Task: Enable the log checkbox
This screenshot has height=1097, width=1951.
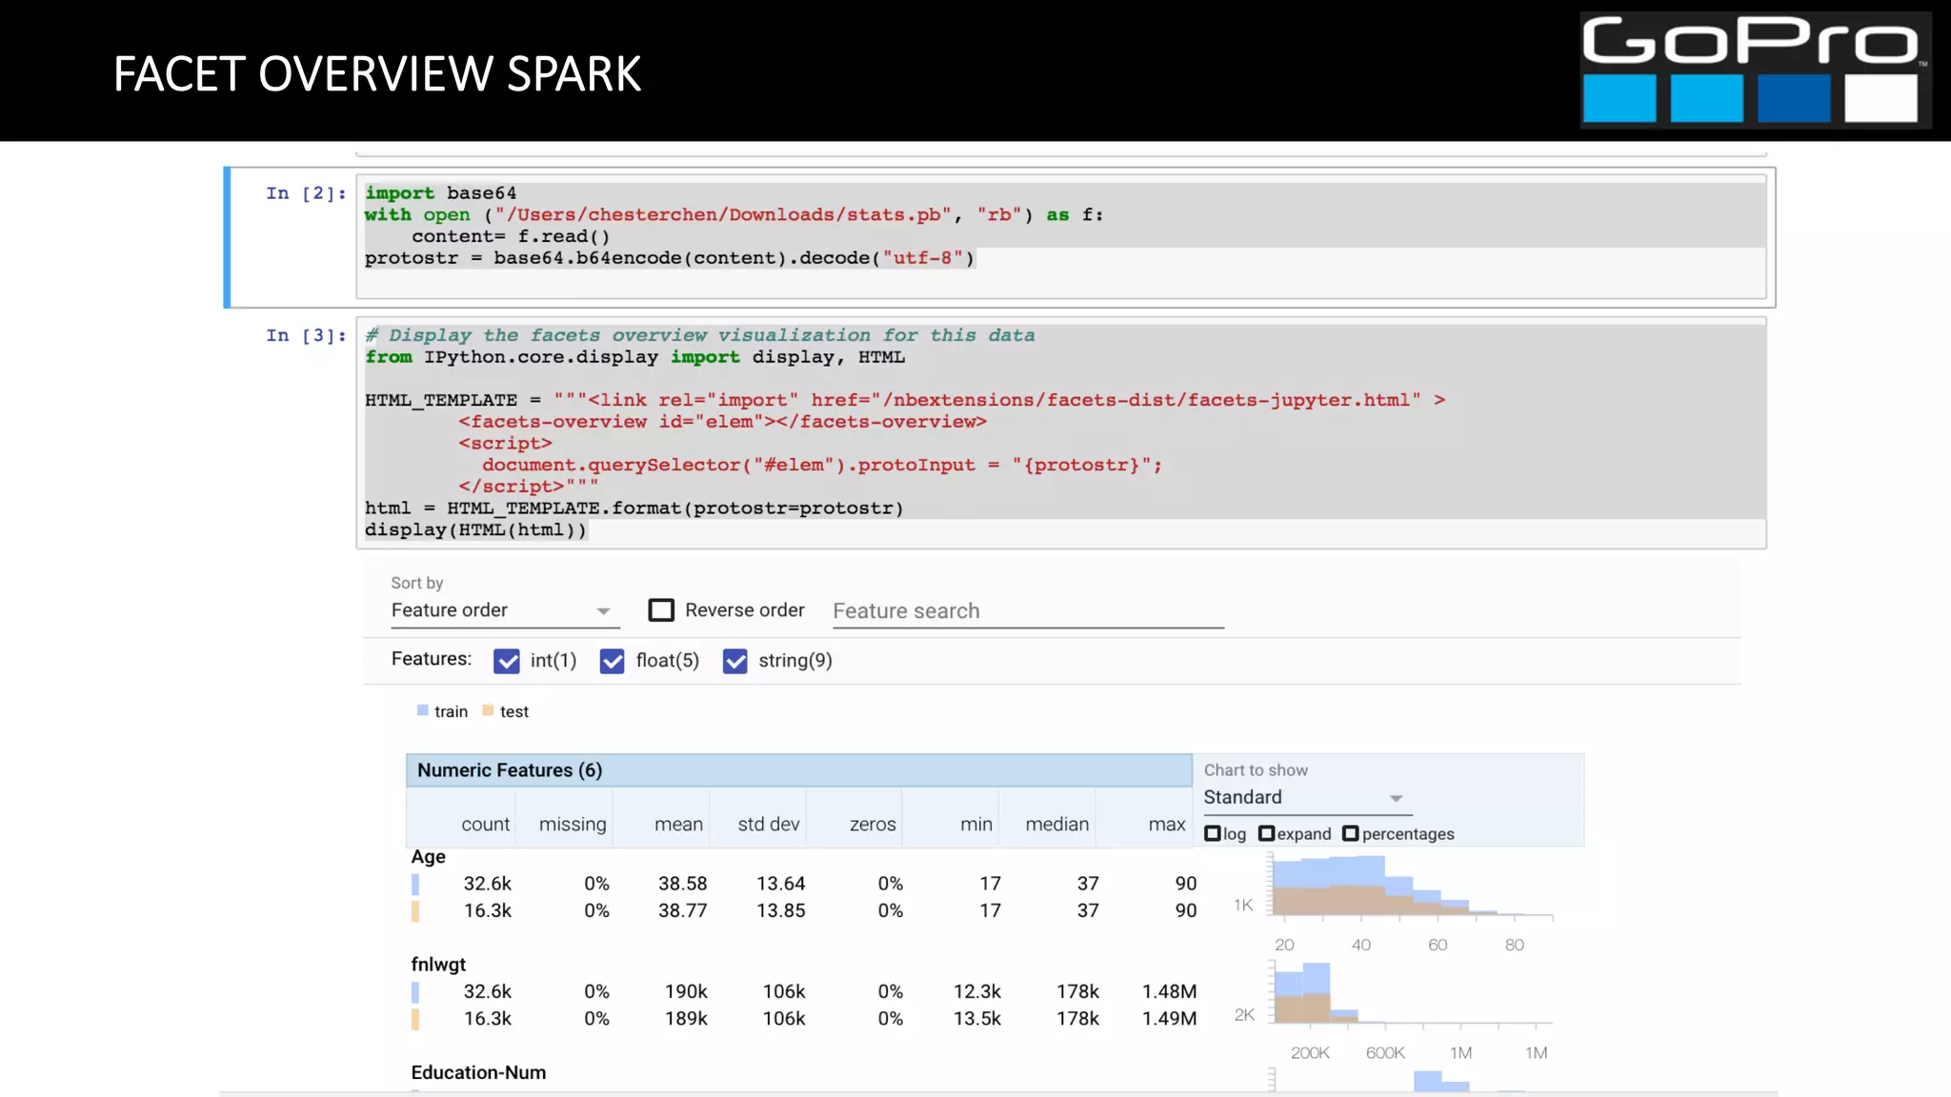Action: point(1213,833)
